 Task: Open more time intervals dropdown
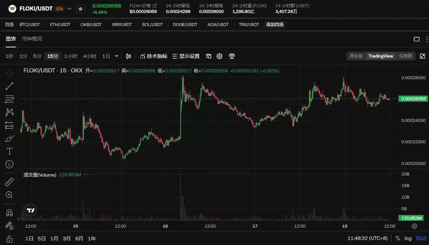(116, 56)
